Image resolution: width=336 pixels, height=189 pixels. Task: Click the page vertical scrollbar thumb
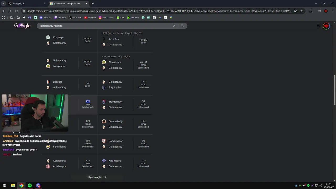tap(334, 90)
